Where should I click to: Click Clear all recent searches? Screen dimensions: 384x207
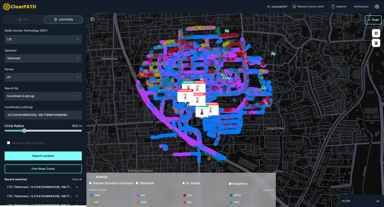tap(77, 179)
